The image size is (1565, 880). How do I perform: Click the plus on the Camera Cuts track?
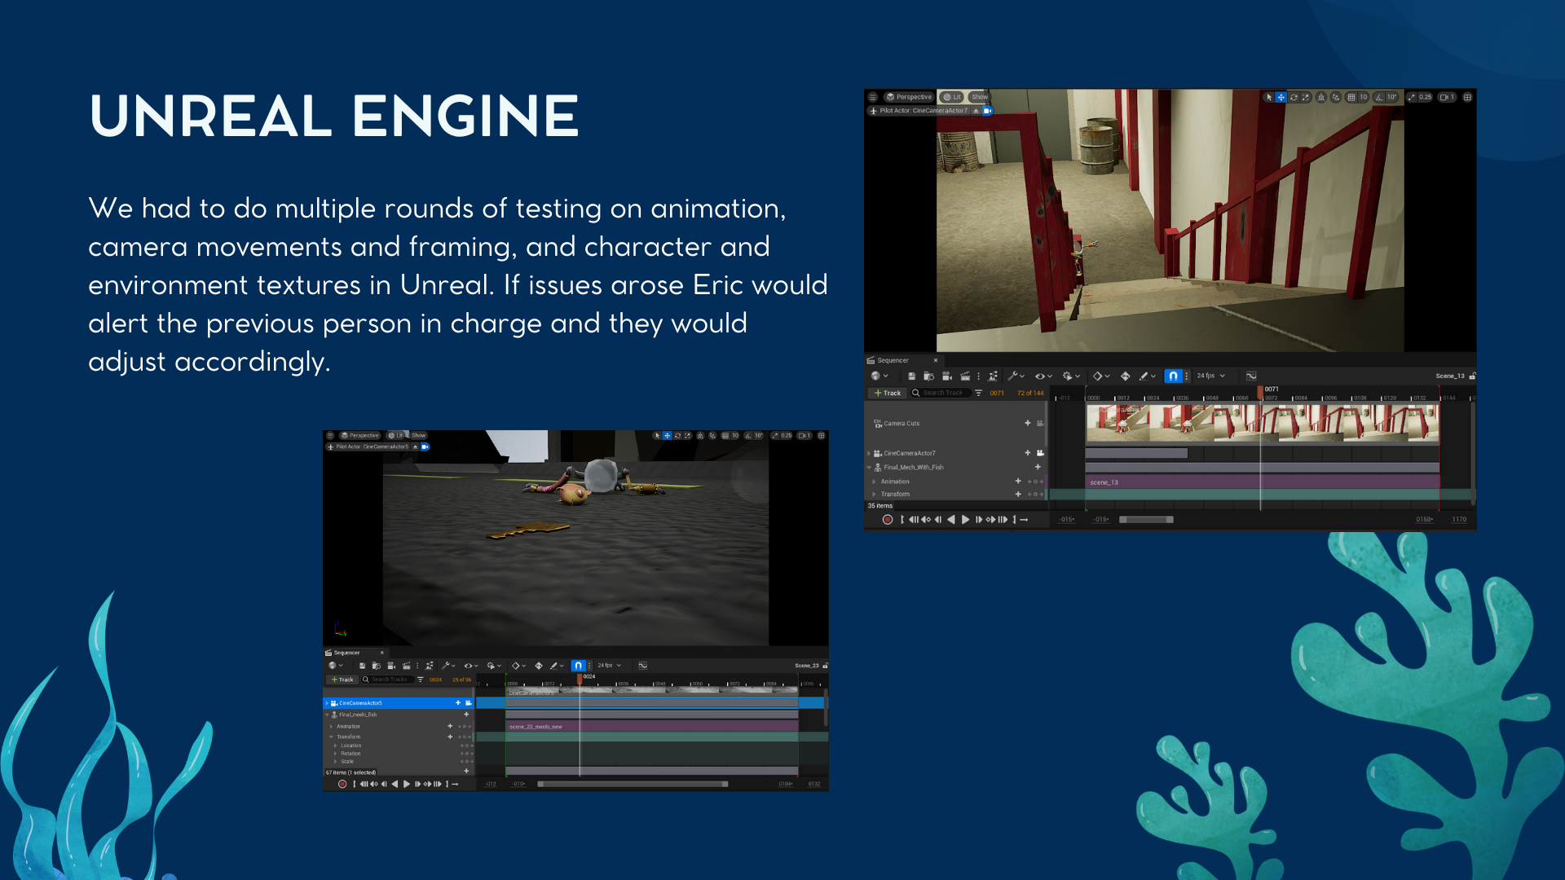point(1027,423)
